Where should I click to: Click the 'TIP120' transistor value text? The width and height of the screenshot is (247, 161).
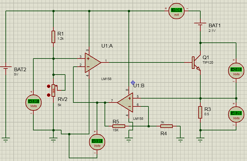(208, 62)
